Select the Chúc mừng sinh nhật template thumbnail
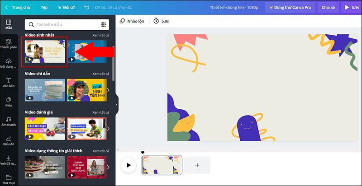Image resolution: width=362 pixels, height=186 pixels. coord(45,51)
